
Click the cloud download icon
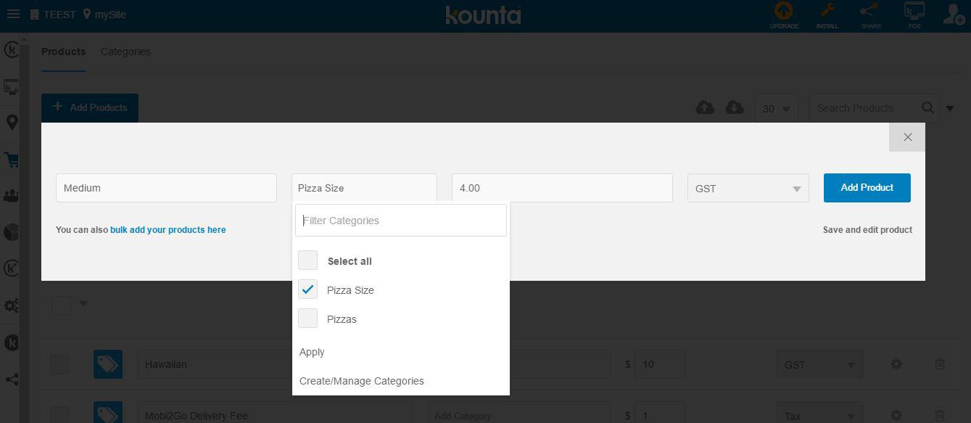735,108
